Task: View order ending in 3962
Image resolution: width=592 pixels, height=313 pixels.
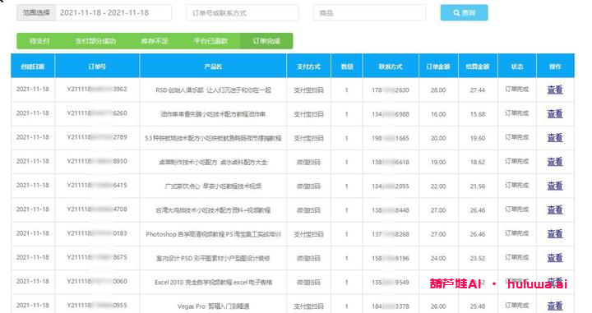Action: tap(555, 90)
